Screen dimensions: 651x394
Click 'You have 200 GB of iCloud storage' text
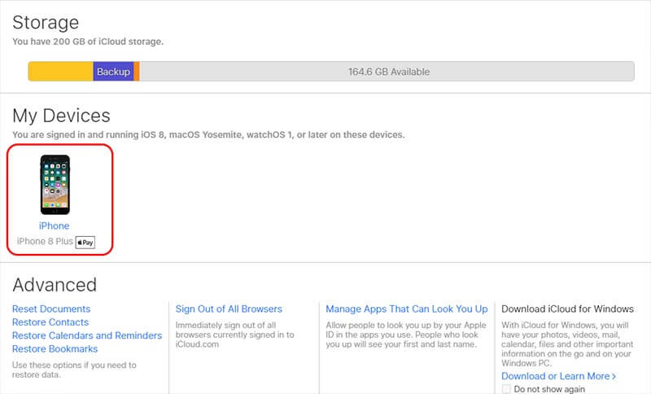(88, 42)
